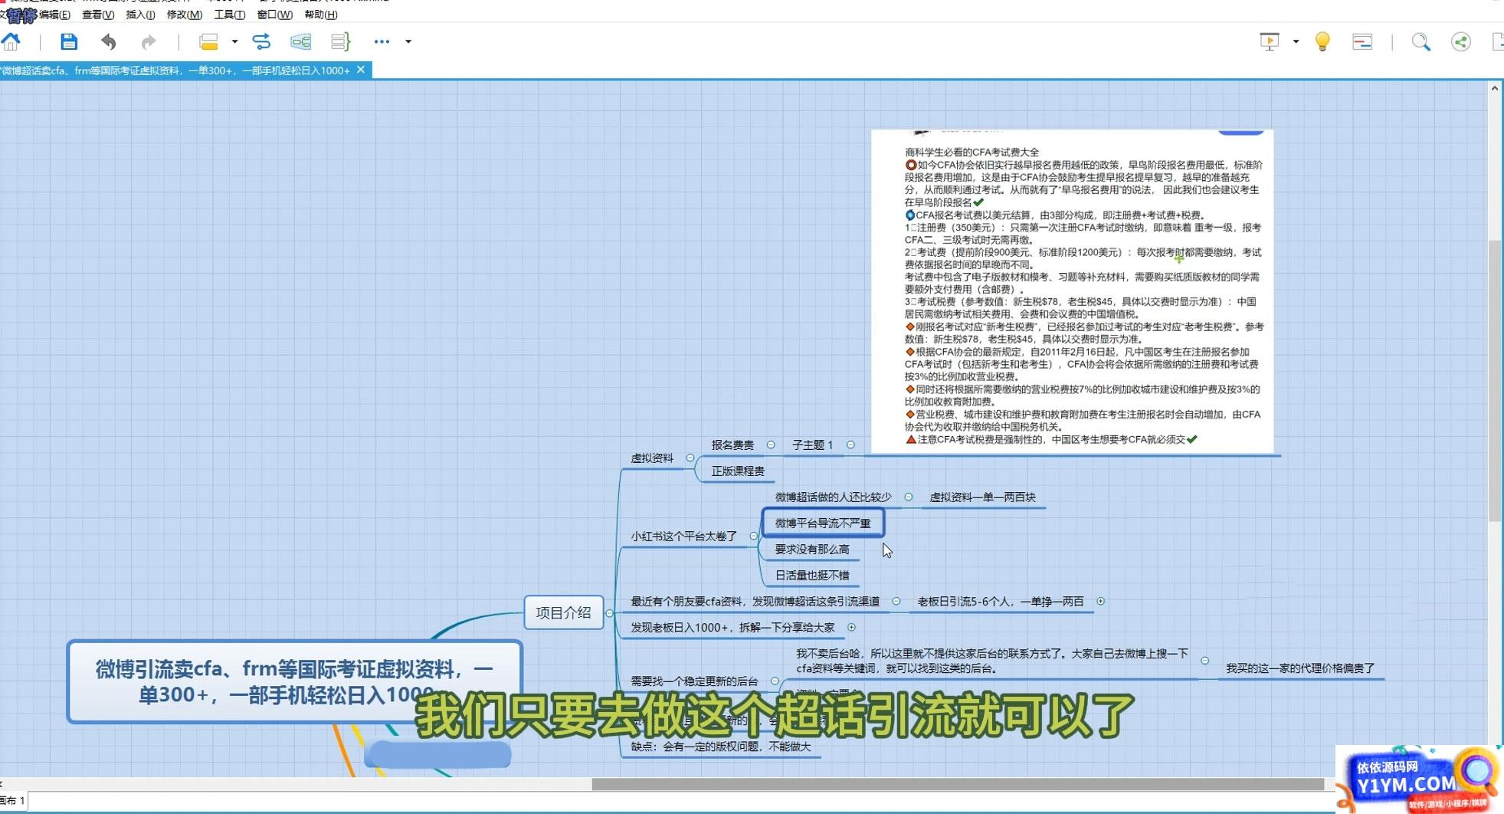
Task: Save the mind map with floppy icon
Action: tap(69, 41)
